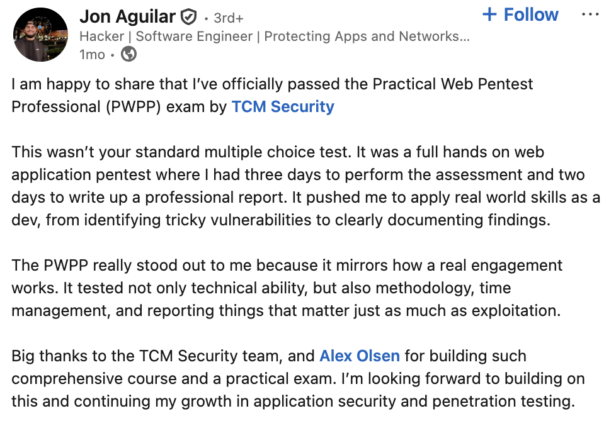Click the 'Protecting Apps and Networks' headline part
This screenshot has width=616, height=423.
pos(367,36)
